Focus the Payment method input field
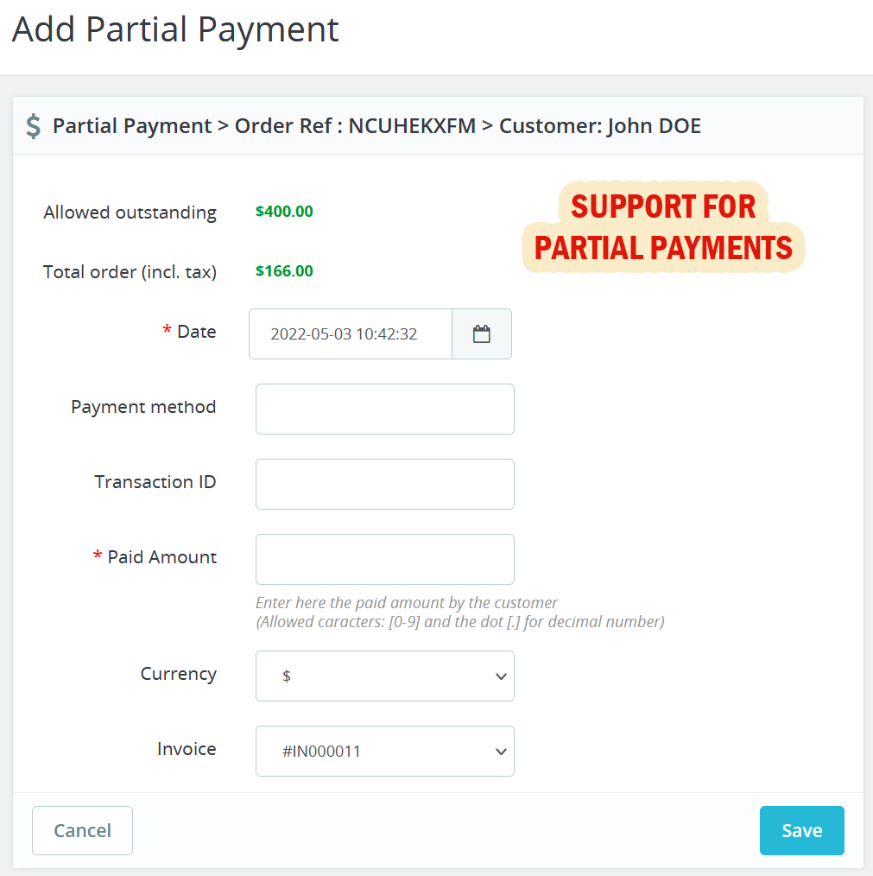Viewport: 873px width, 876px height. click(x=385, y=409)
